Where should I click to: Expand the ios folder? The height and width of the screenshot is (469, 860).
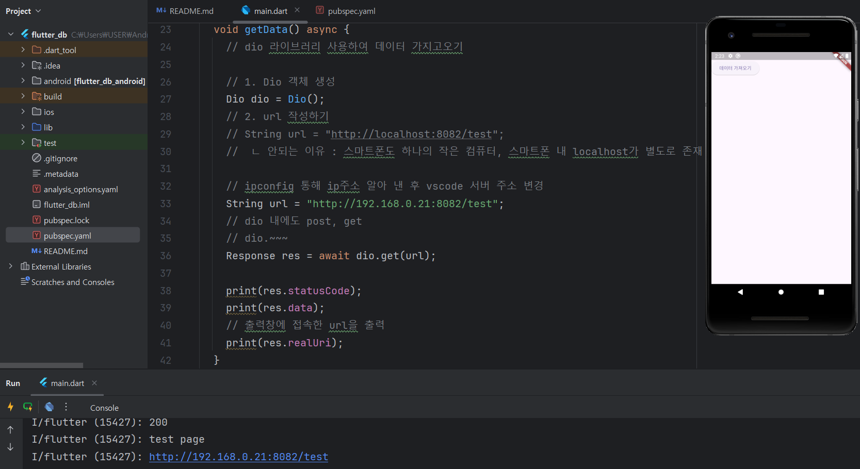click(23, 112)
